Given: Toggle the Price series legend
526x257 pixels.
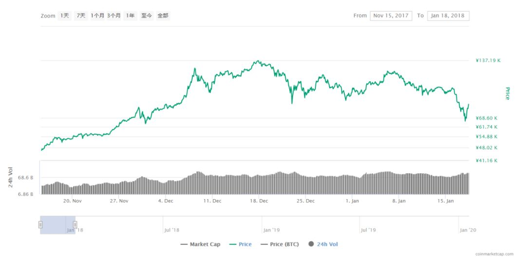Looking at the screenshot, I should 240,244.
